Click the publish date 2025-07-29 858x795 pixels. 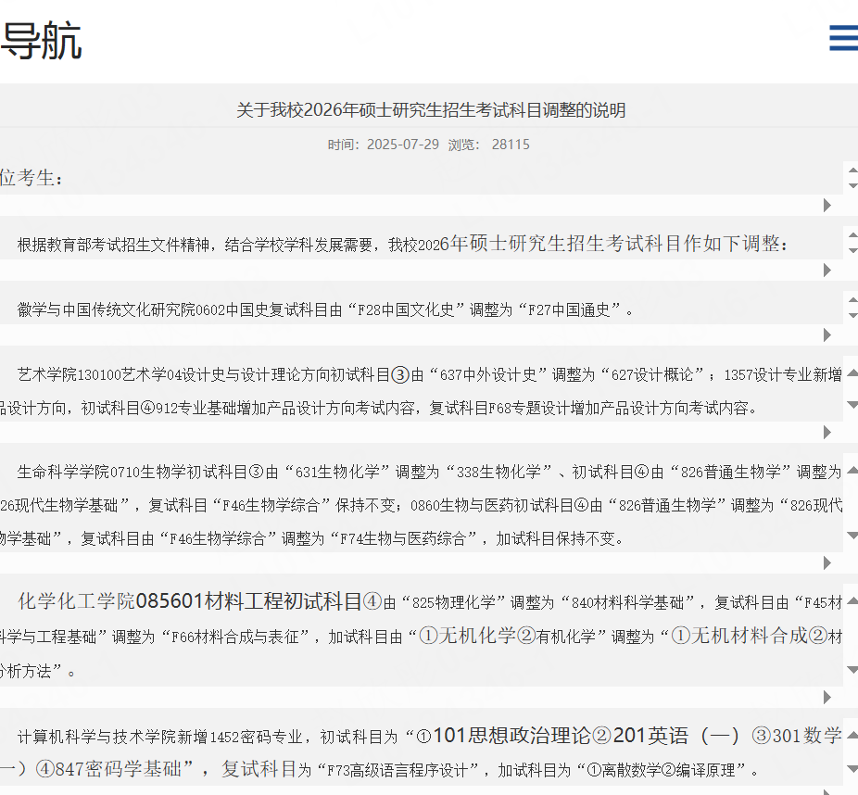401,144
